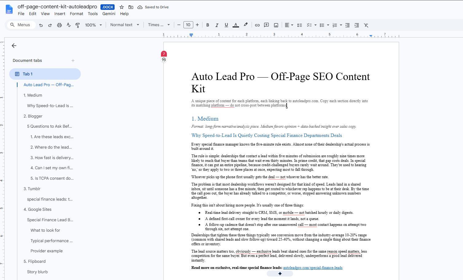Open the Insert menu
This screenshot has width=463, height=280.
(x=60, y=14)
